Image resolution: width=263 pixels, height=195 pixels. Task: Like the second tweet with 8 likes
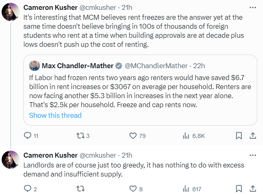(133, 189)
